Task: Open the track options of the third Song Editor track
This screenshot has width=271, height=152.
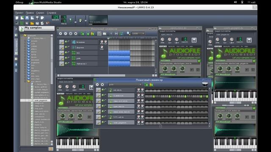Action: click(61, 53)
